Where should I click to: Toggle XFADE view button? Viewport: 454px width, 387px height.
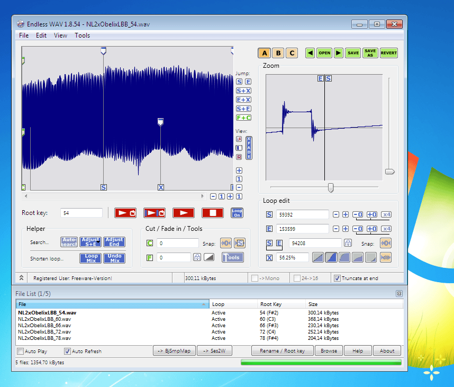(x=249, y=148)
